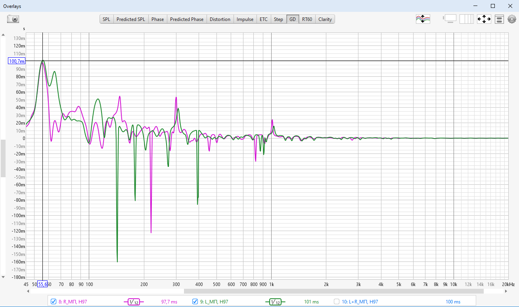The height and width of the screenshot is (307, 519).
Task: Click the vertical axis scroll-up arrow
Action: [x=3, y=35]
